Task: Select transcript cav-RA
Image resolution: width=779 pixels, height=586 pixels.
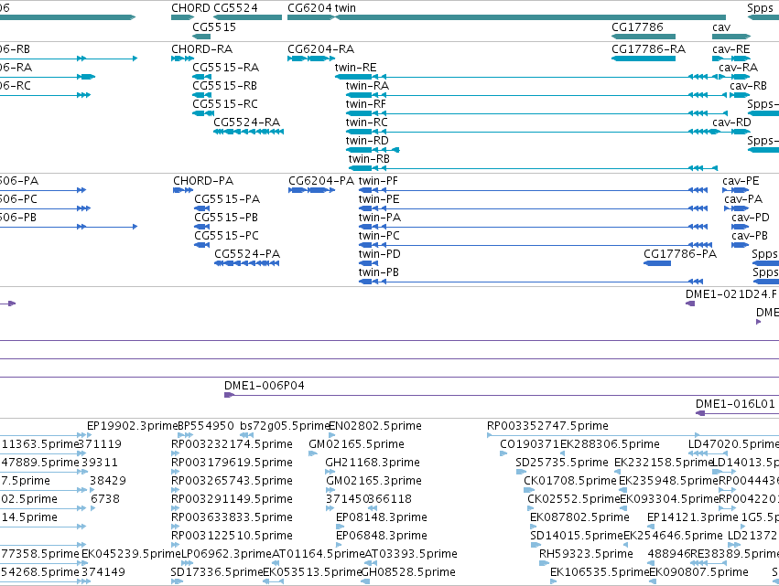Action: tap(738, 67)
